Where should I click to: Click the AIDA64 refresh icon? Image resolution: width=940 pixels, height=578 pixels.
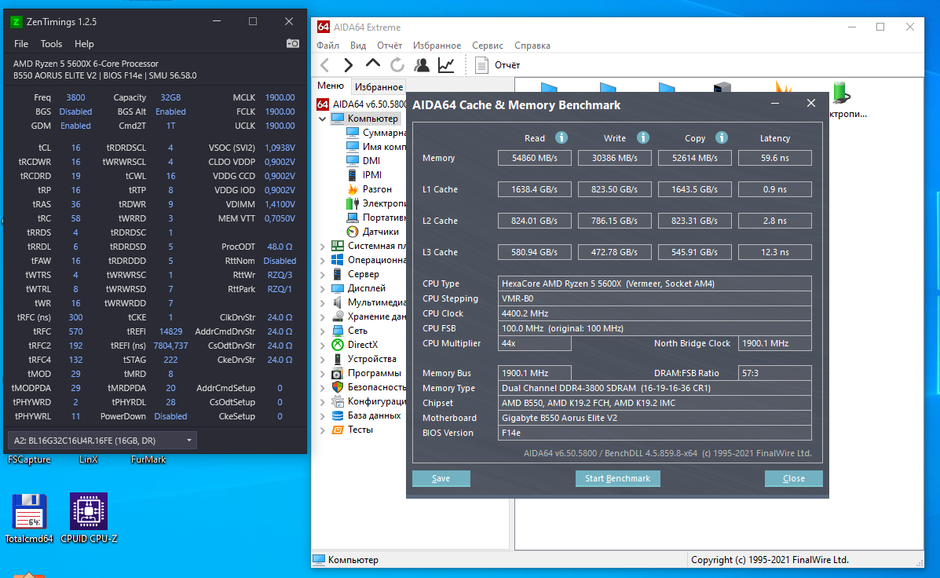coord(397,64)
